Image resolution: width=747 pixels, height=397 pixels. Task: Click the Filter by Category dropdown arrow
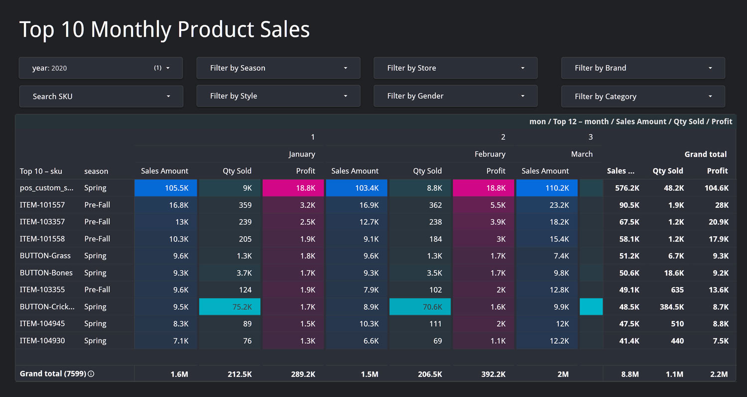tap(710, 97)
